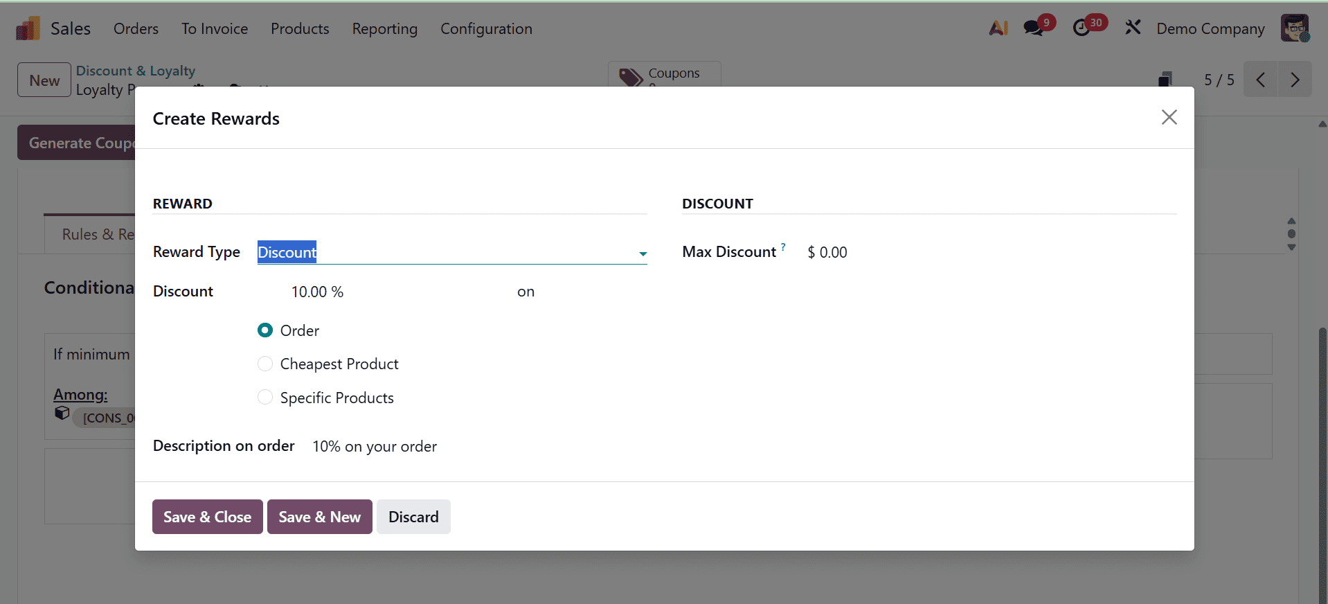1328x604 pixels.
Task: Open the Reward Type dropdown
Action: [x=643, y=254]
